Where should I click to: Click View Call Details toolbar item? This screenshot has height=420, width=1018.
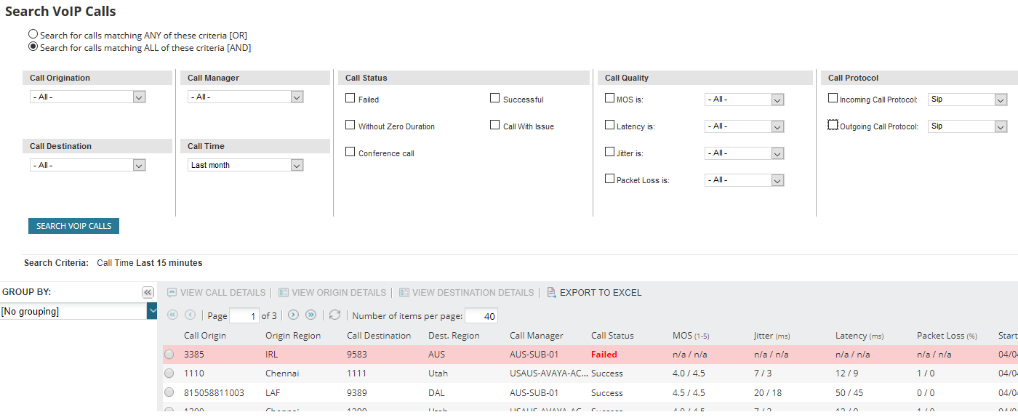click(216, 293)
